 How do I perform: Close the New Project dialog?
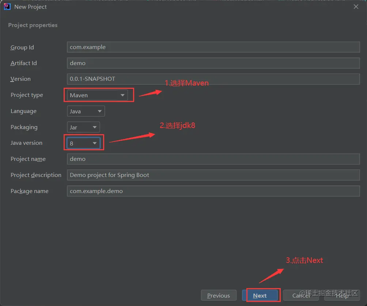356,7
